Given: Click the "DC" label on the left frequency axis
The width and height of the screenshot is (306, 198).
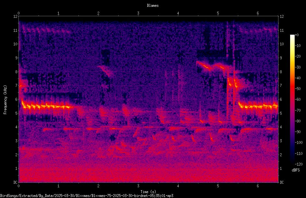Looking at the screenshot, I should [15, 182].
